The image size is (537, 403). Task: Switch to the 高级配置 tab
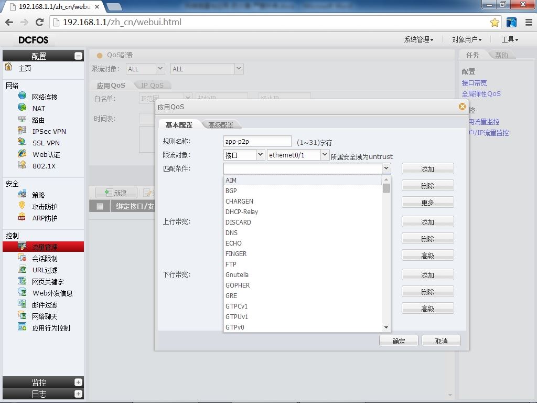click(x=221, y=125)
